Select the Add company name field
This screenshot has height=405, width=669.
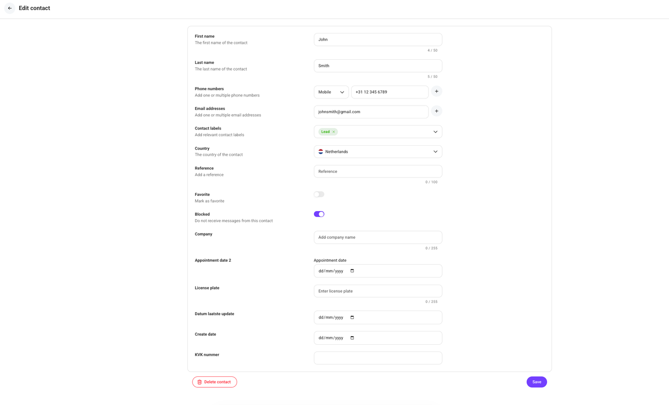click(x=378, y=237)
